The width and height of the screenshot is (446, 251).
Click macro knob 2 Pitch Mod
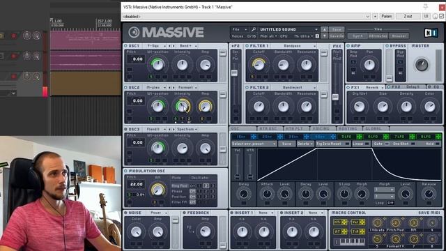coord(395,223)
